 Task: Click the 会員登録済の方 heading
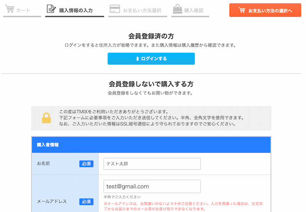point(151,36)
